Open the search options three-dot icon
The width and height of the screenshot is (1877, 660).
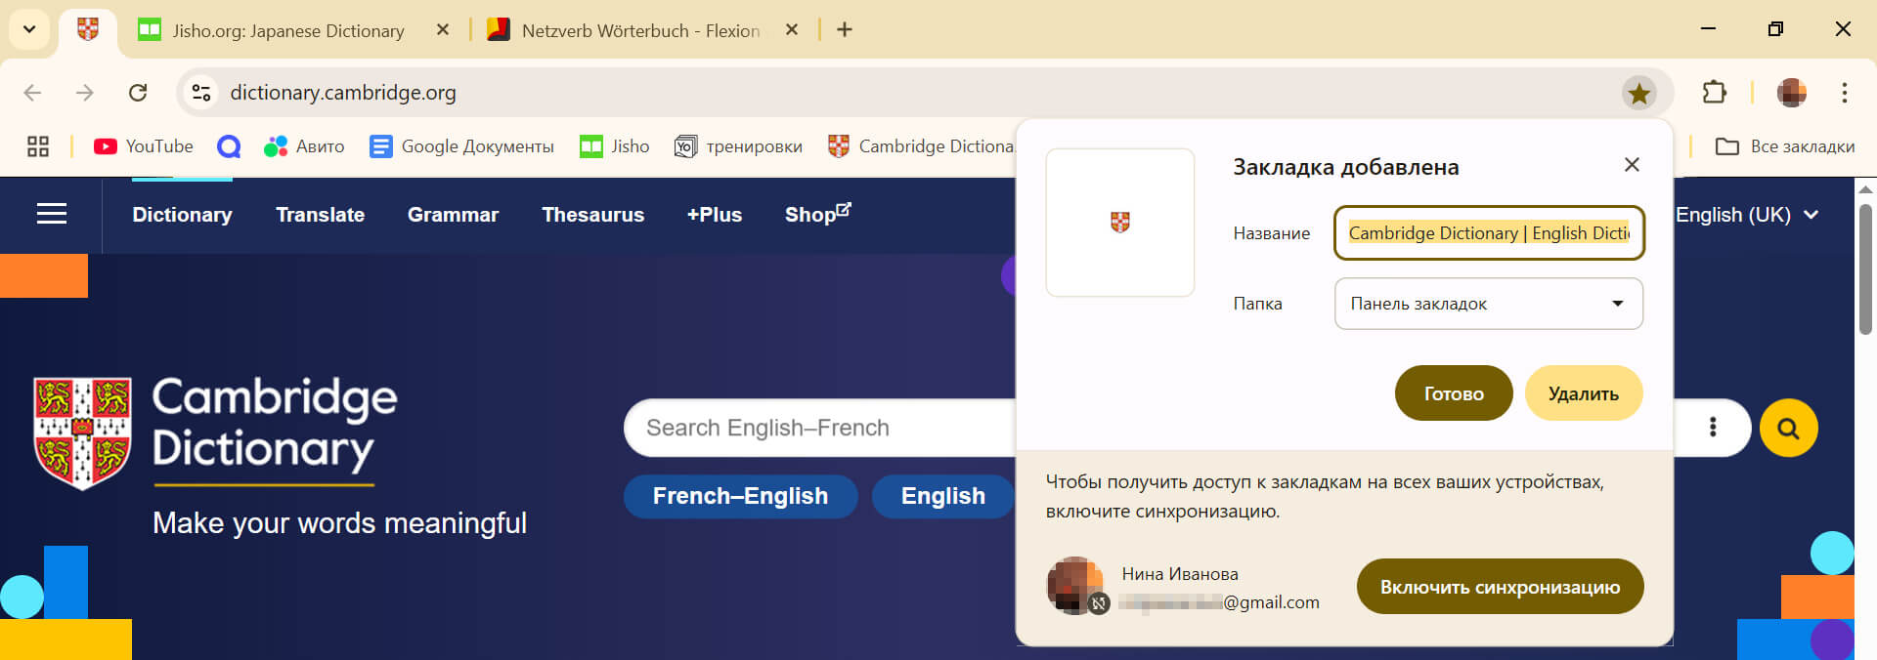tap(1712, 428)
